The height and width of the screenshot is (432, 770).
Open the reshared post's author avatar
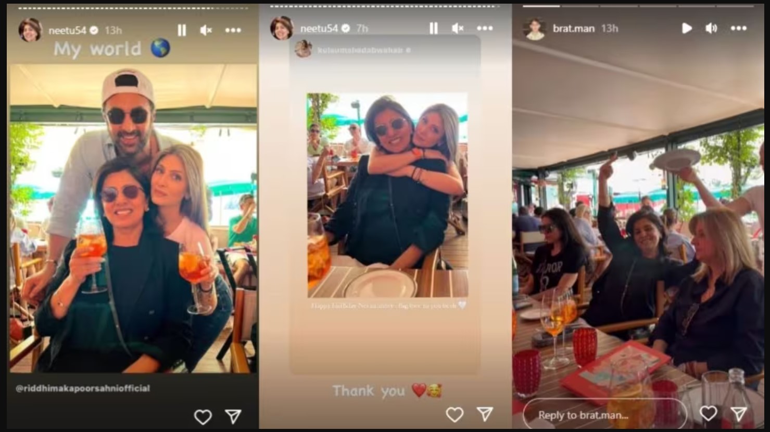304,49
